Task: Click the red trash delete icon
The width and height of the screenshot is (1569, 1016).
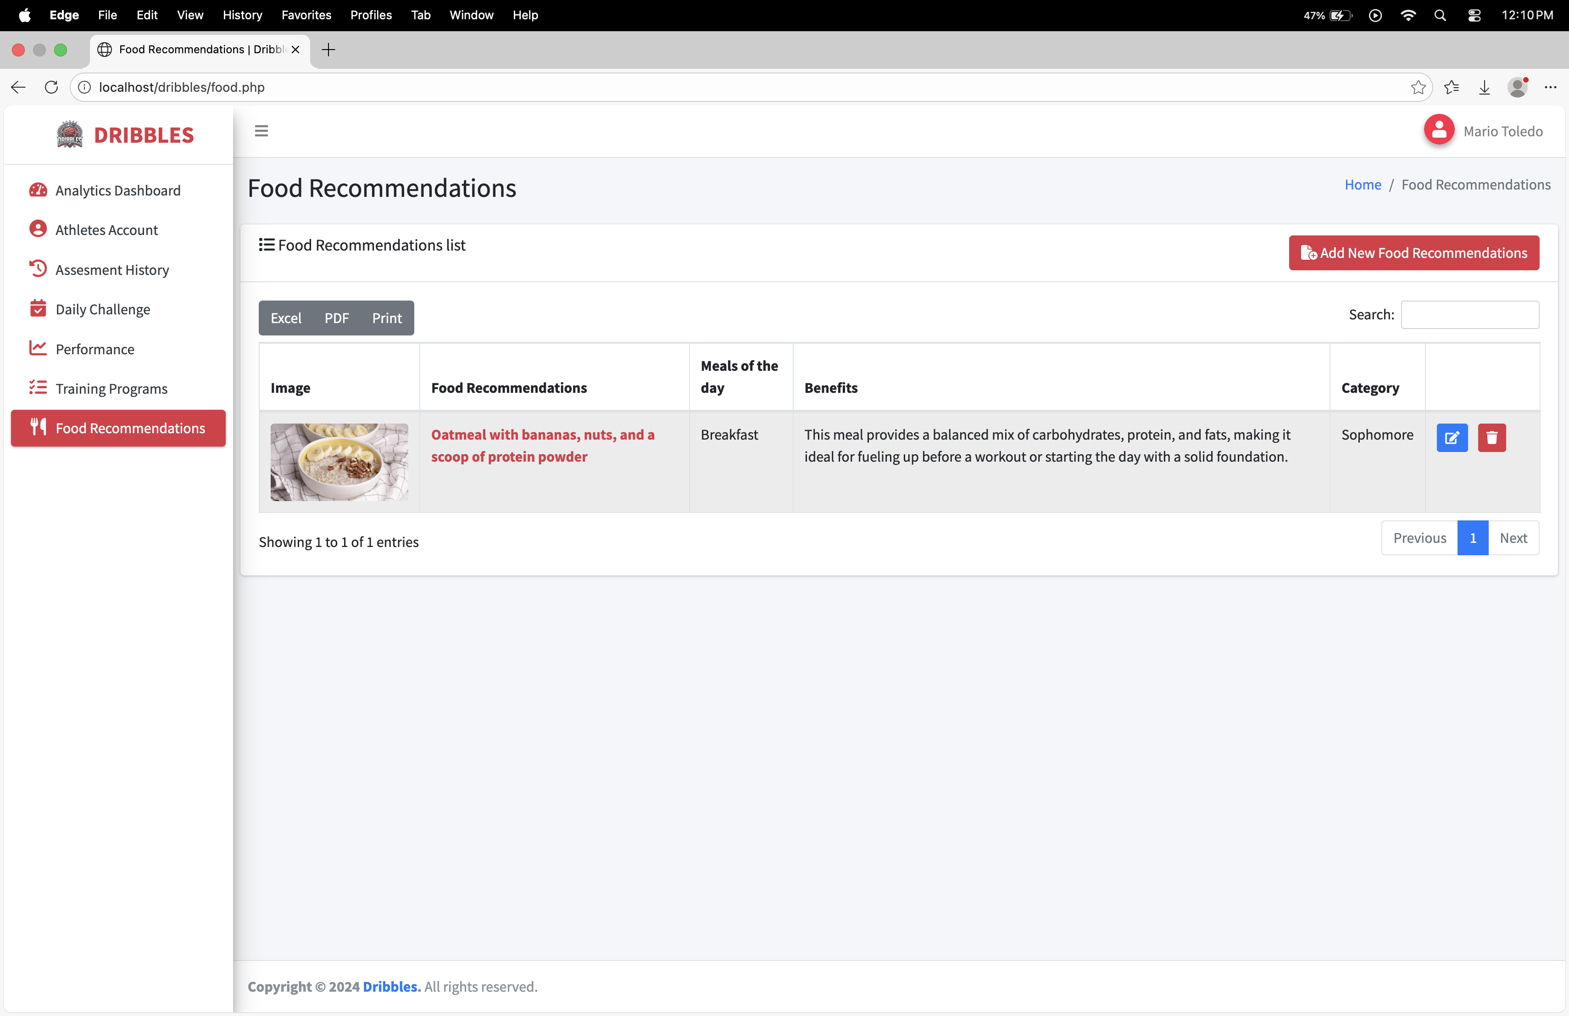Action: pos(1491,438)
